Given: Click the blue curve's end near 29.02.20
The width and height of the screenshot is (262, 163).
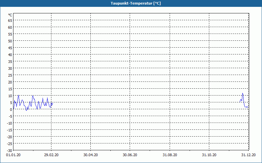Looking at the screenshot, I should (x=52, y=103).
